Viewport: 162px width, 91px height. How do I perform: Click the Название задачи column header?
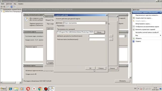[34, 47]
